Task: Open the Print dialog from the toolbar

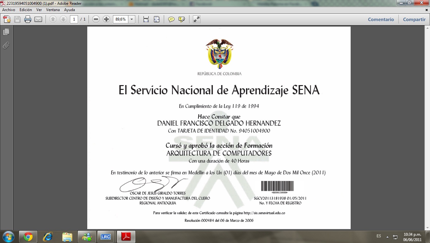Action: (28, 19)
